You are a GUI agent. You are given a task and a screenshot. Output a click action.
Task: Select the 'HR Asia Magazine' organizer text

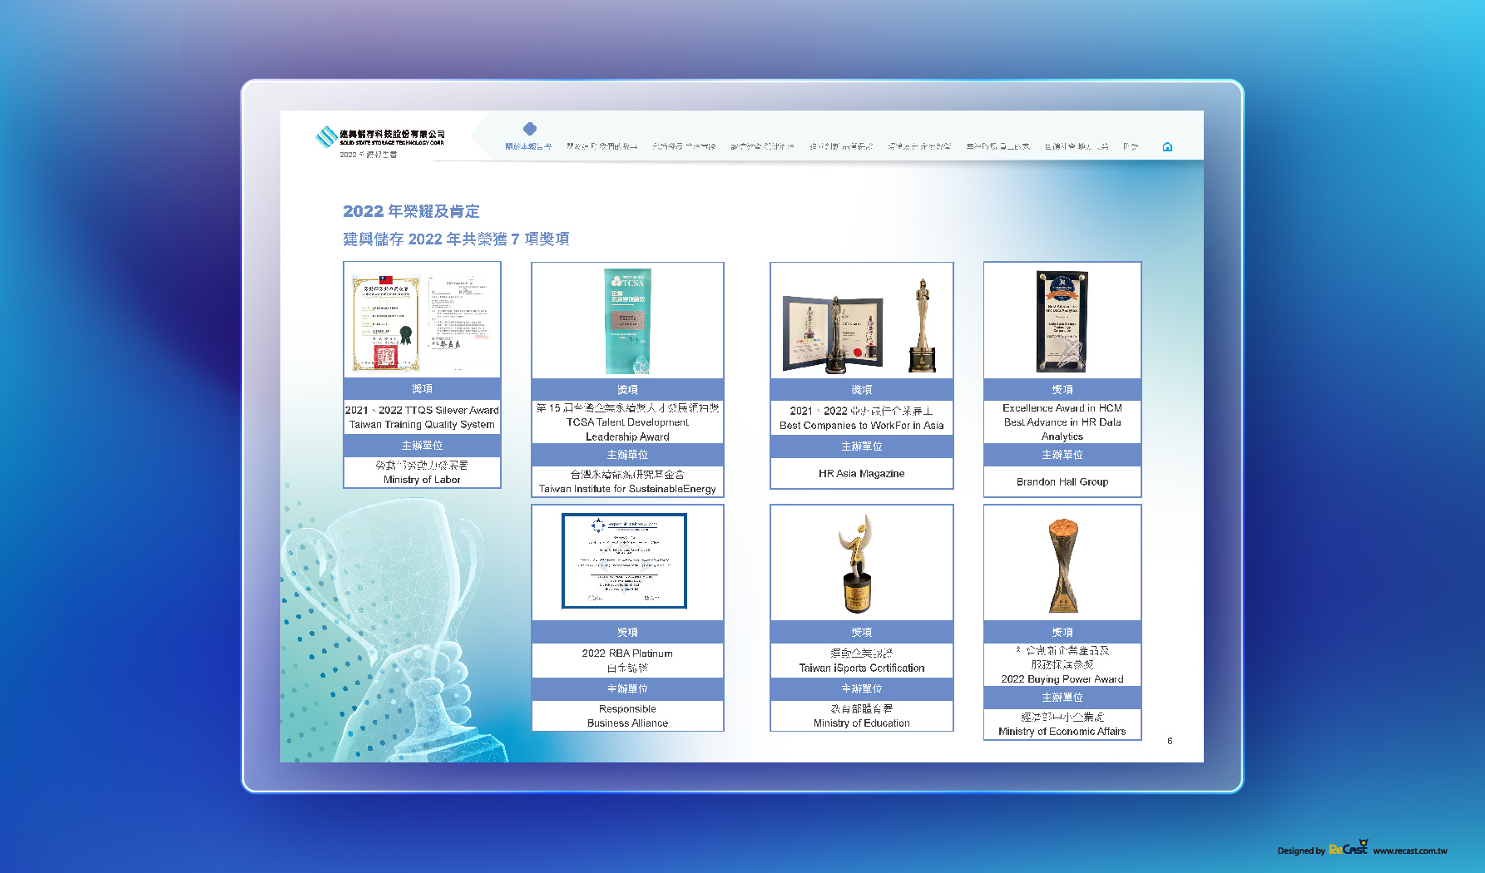[x=861, y=473]
